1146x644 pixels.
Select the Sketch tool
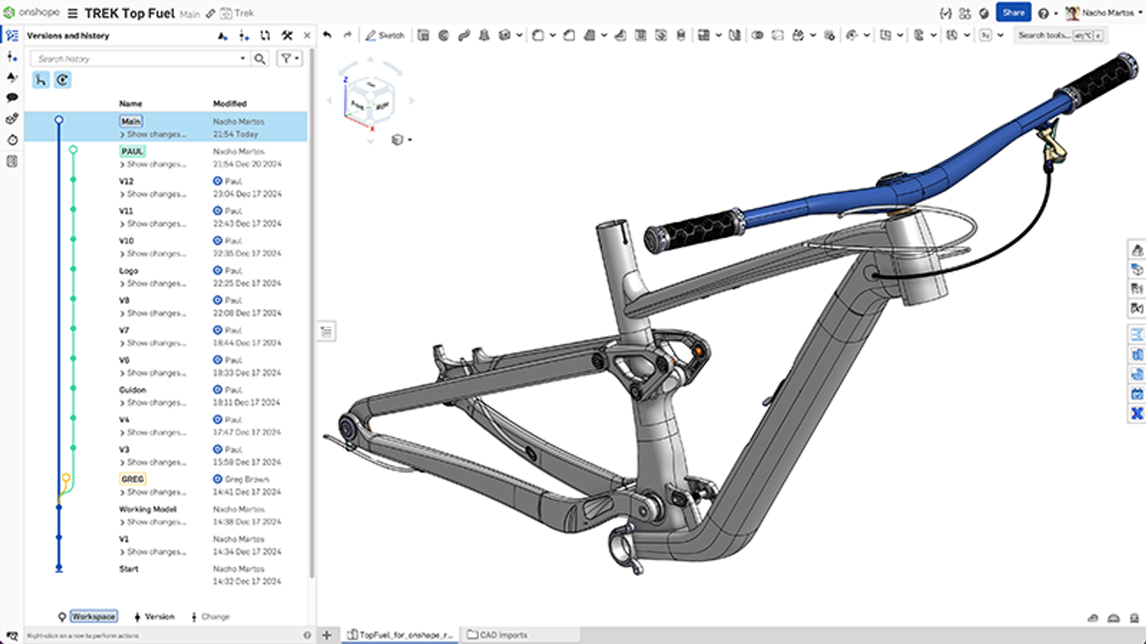coord(387,34)
